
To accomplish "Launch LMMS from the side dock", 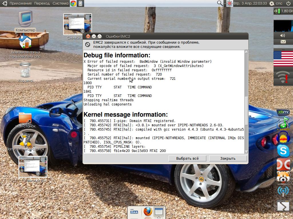I will [x=283, y=123].
